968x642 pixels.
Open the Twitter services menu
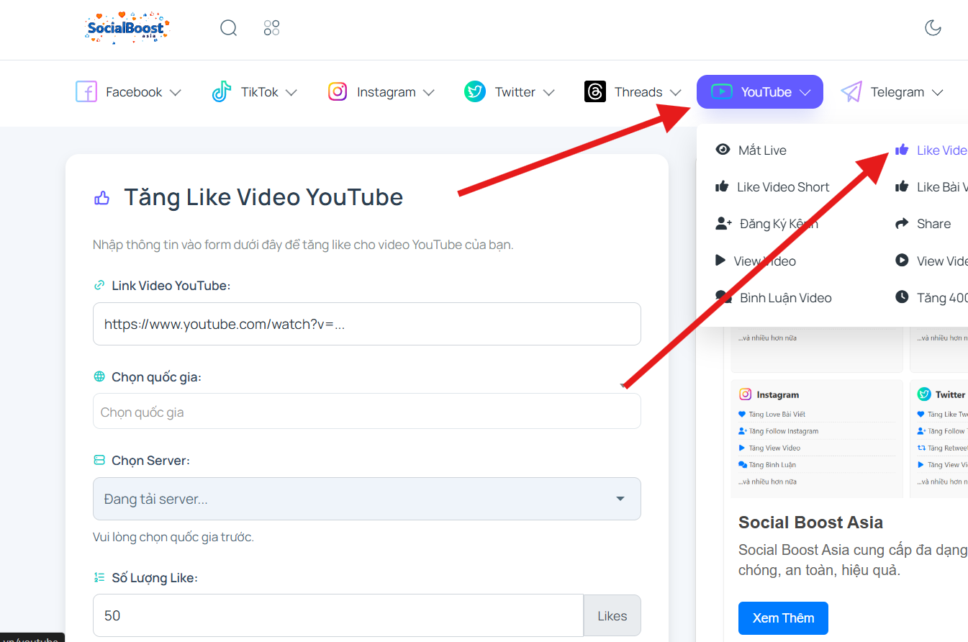(x=510, y=92)
